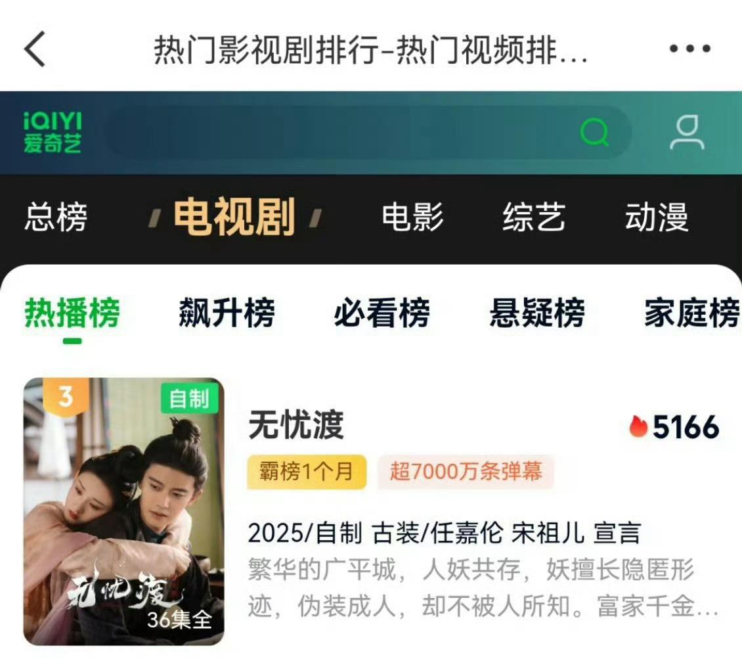
Task: Open the three-dot more options menu
Action: tap(689, 48)
